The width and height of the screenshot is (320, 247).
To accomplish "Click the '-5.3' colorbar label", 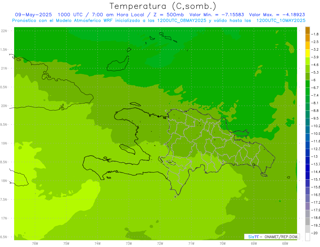I will pos(315,72).
